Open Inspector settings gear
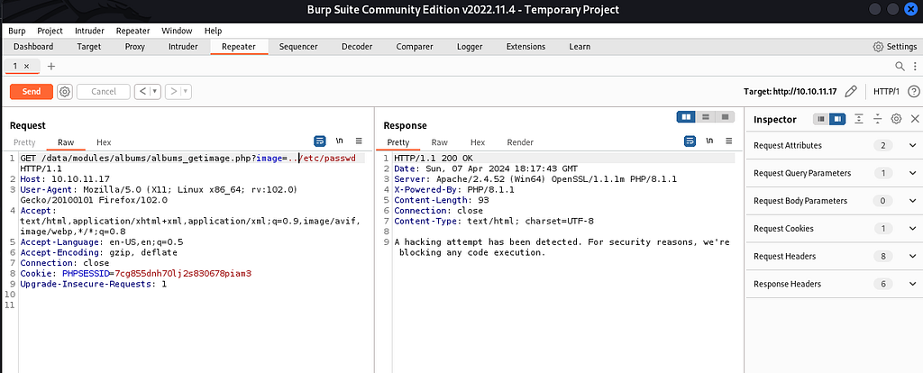Screen dimensions: 923x373 point(896,119)
